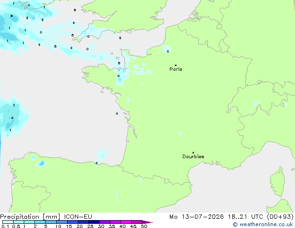Click the '18..21 UTC' time range

[245, 217]
